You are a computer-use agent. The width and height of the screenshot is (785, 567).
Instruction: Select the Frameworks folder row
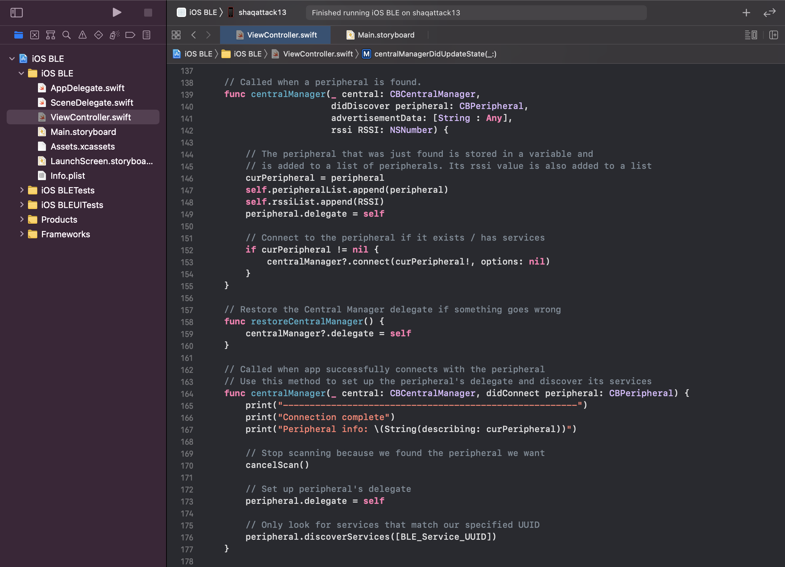click(83, 234)
